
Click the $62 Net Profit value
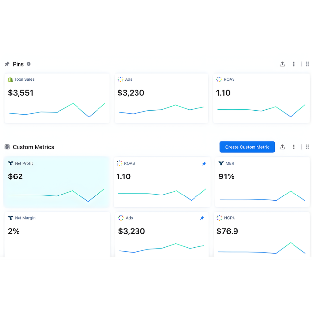point(15,176)
